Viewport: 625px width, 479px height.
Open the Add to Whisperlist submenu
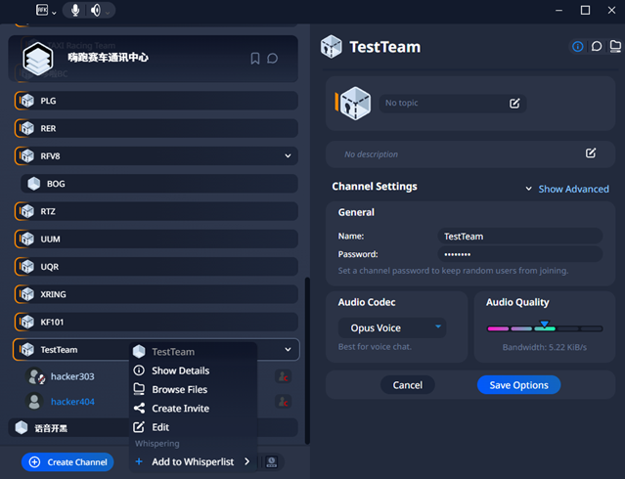[x=193, y=461]
